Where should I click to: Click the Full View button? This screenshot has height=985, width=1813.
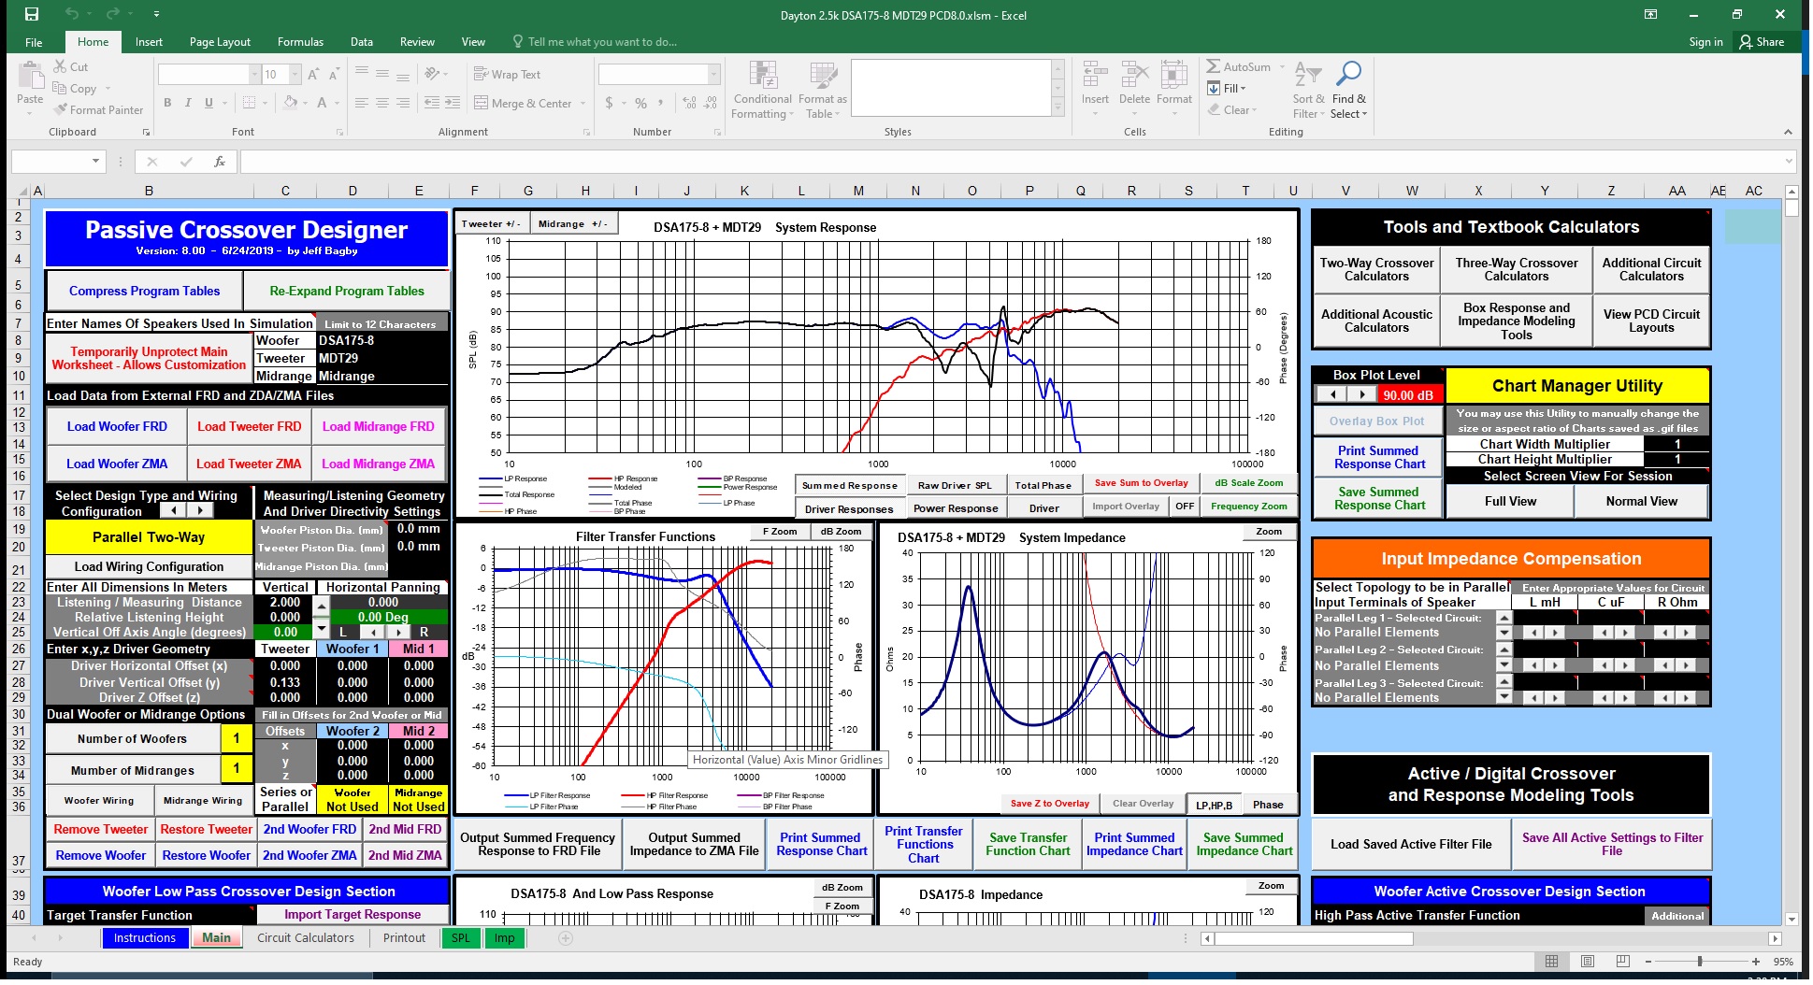pyautogui.click(x=1510, y=501)
